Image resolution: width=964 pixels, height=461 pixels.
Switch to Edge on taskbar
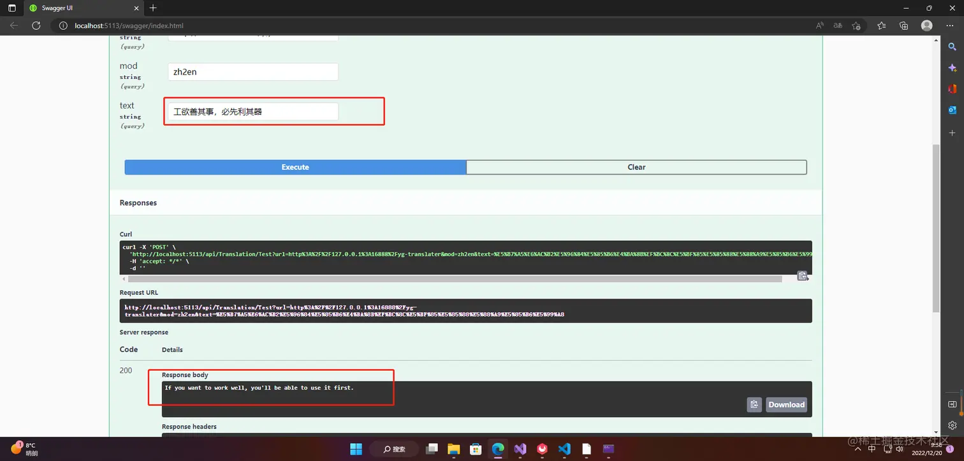(498, 449)
